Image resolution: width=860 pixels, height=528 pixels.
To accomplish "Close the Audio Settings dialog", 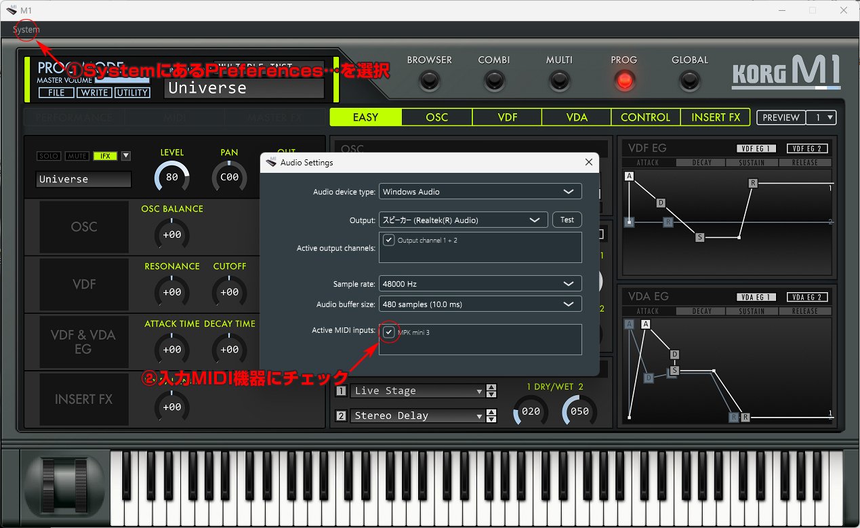I will pyautogui.click(x=589, y=162).
